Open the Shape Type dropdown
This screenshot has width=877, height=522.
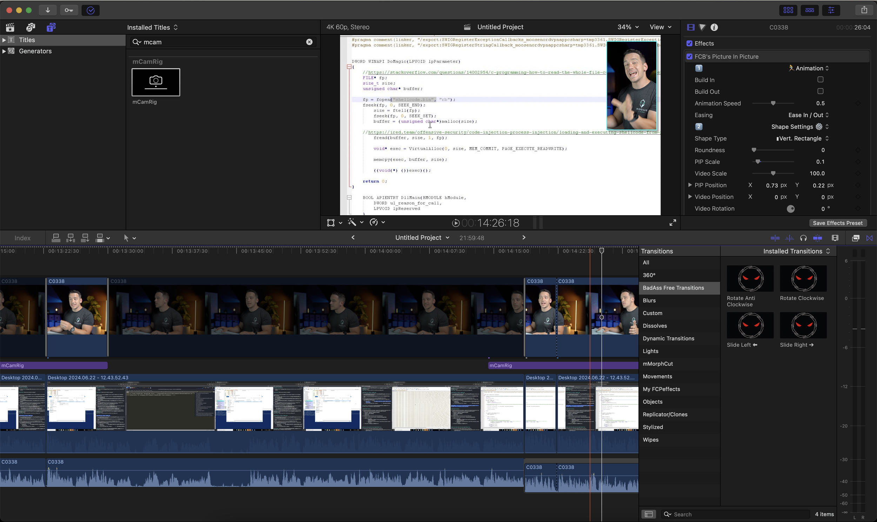[802, 138]
